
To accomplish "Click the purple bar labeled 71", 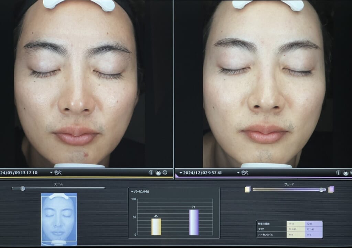I will click(x=194, y=222).
